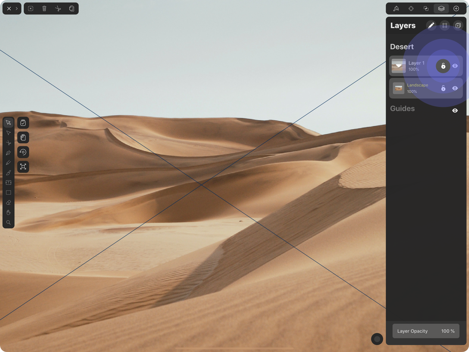Select the Scissors tool in left toolbar
This screenshot has width=469, height=352.
click(9, 143)
